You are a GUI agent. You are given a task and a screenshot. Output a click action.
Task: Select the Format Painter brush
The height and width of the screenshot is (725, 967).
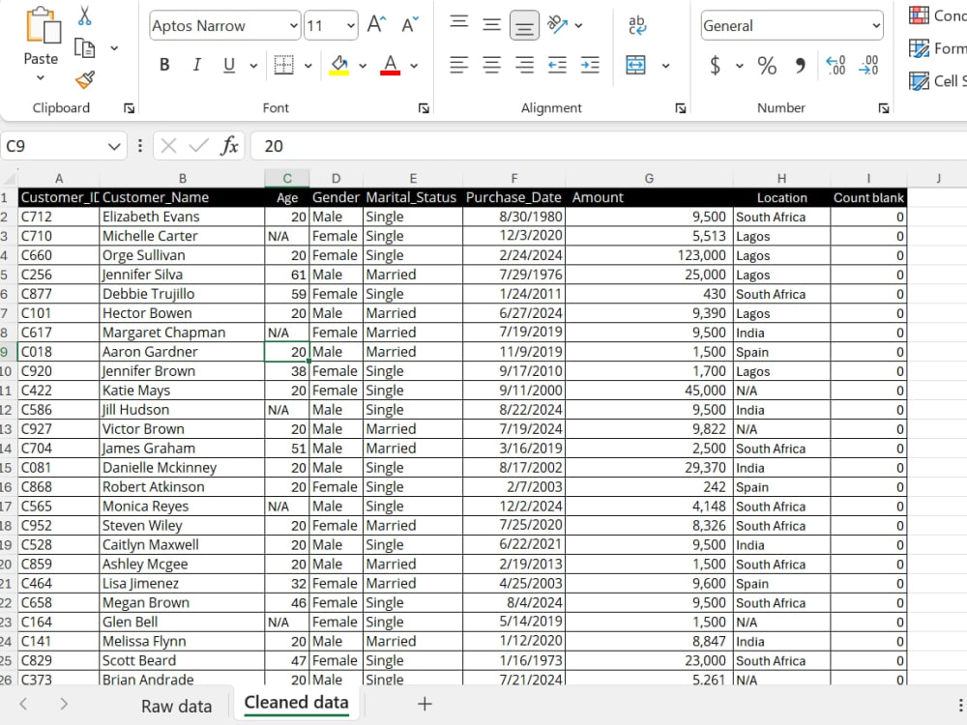pyautogui.click(x=84, y=79)
